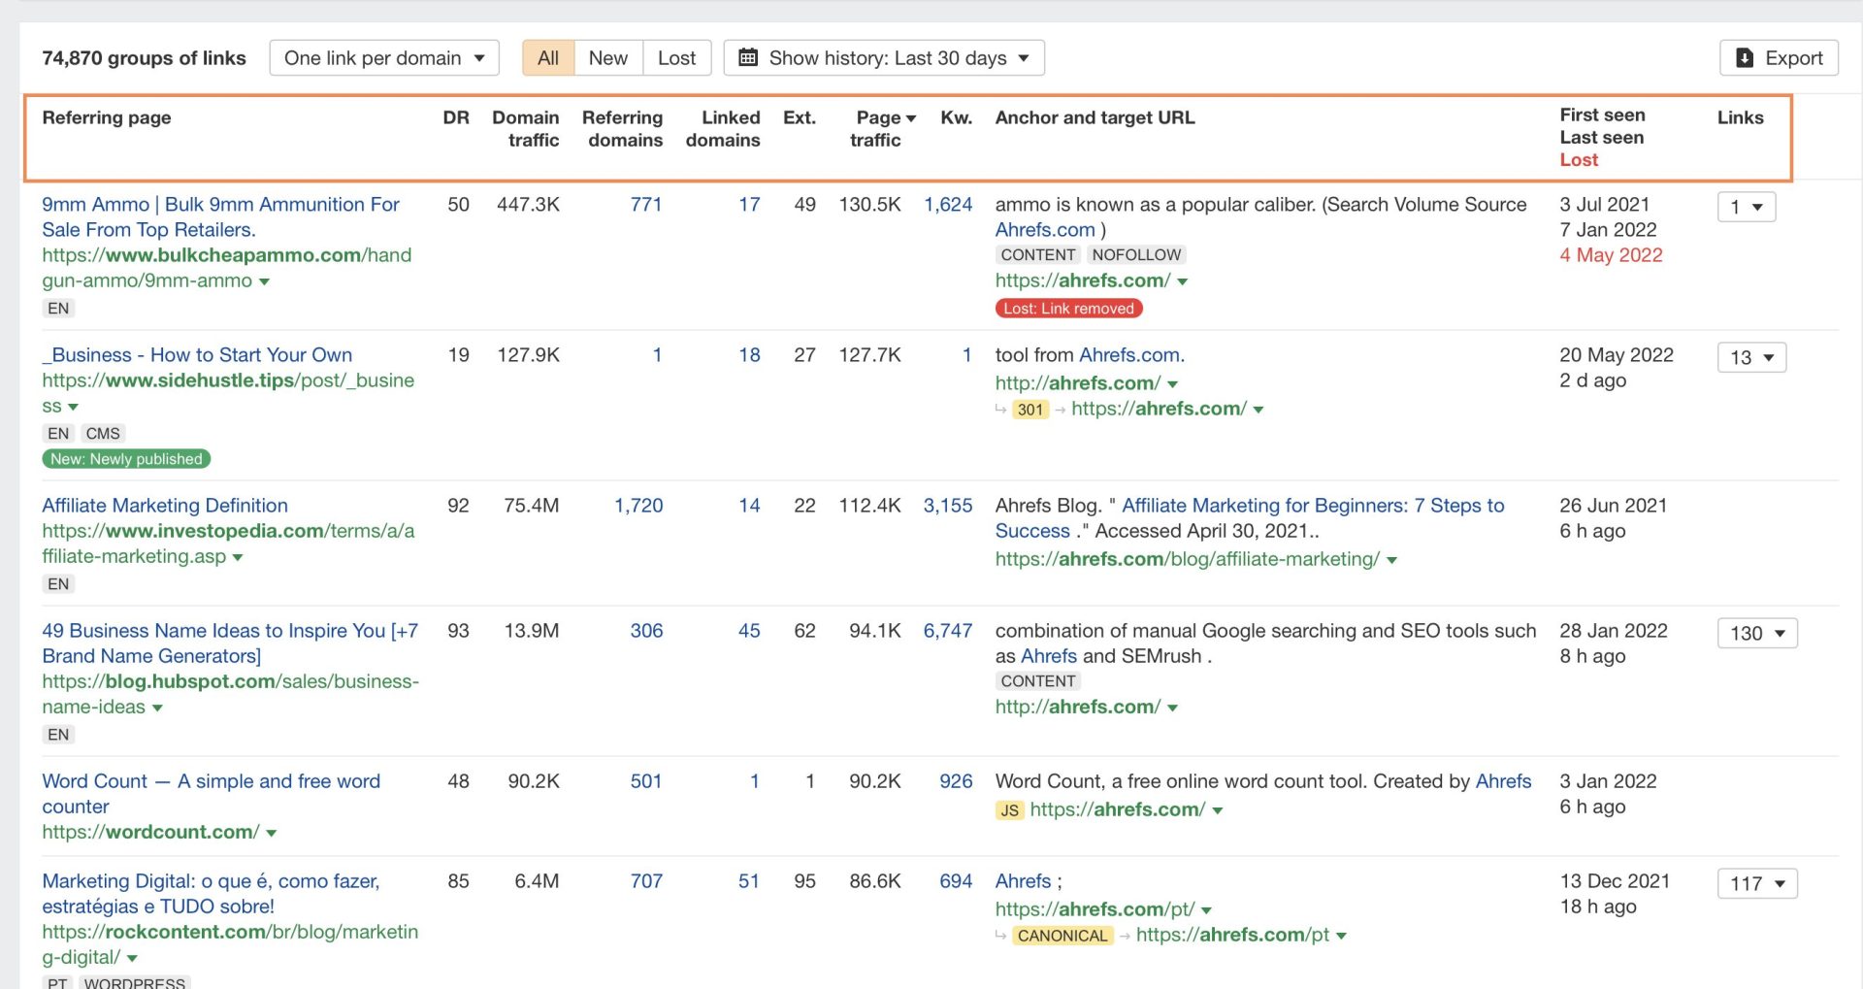
Task: Open '_Business - How to Start Your Own' link
Action: click(197, 355)
